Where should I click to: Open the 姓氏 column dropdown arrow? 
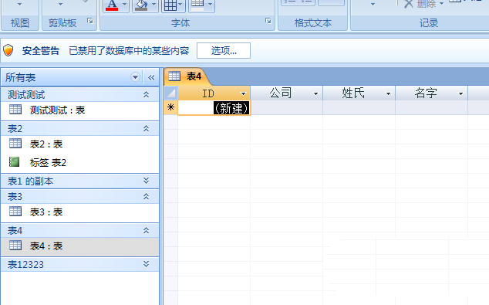pos(388,93)
